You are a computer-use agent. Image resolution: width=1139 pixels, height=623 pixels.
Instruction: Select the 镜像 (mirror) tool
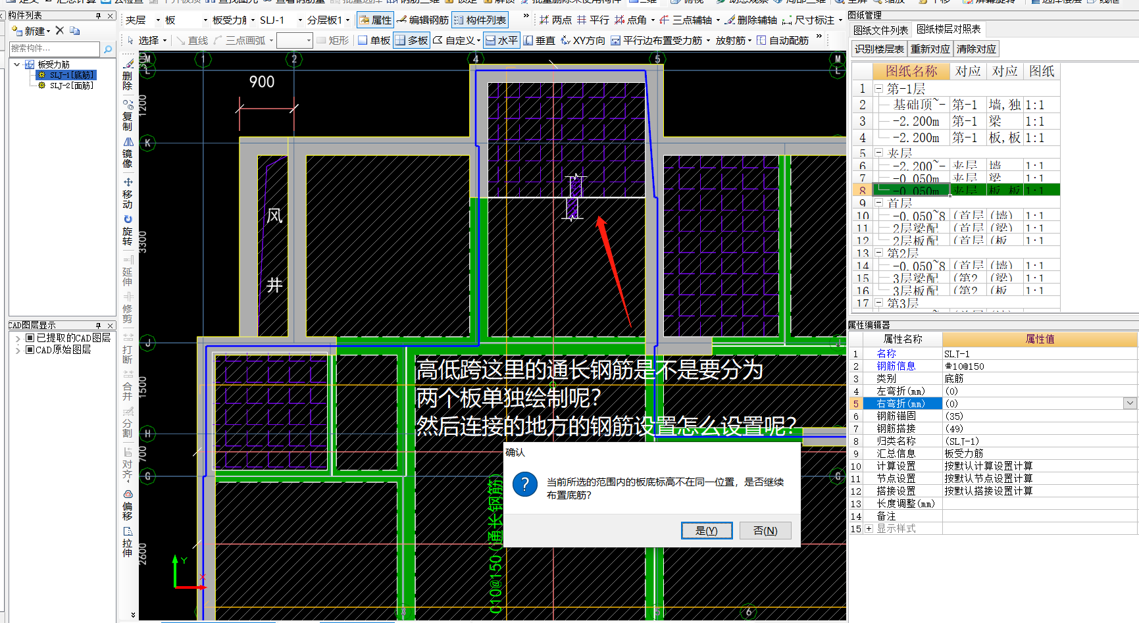[x=128, y=152]
